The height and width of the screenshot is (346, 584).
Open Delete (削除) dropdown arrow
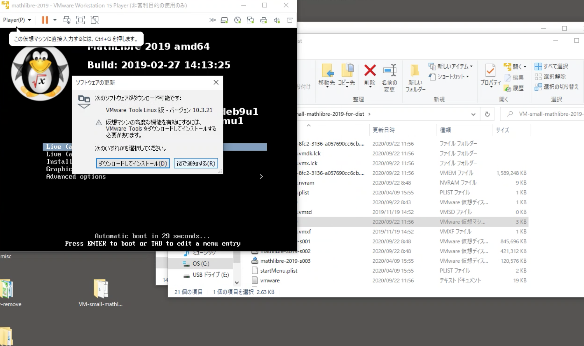coord(370,87)
